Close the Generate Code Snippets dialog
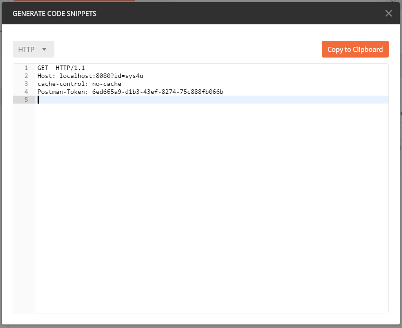This screenshot has height=328, width=402. click(388, 13)
